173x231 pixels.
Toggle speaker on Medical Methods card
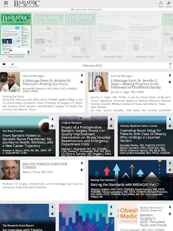(x=170, y=214)
